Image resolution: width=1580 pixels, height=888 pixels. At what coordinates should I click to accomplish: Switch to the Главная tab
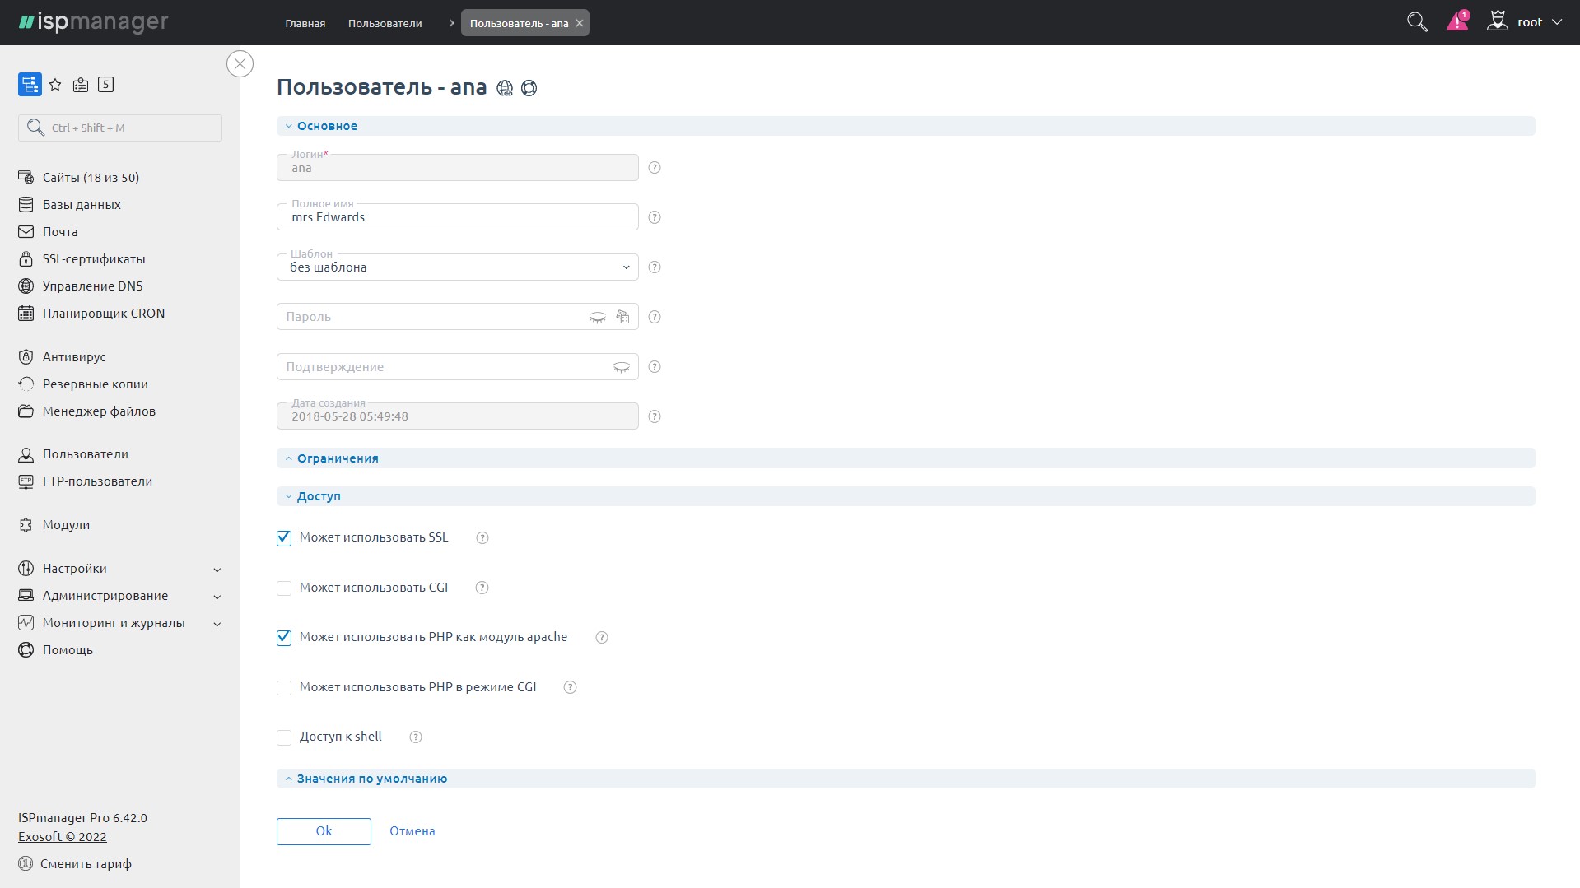pos(305,23)
